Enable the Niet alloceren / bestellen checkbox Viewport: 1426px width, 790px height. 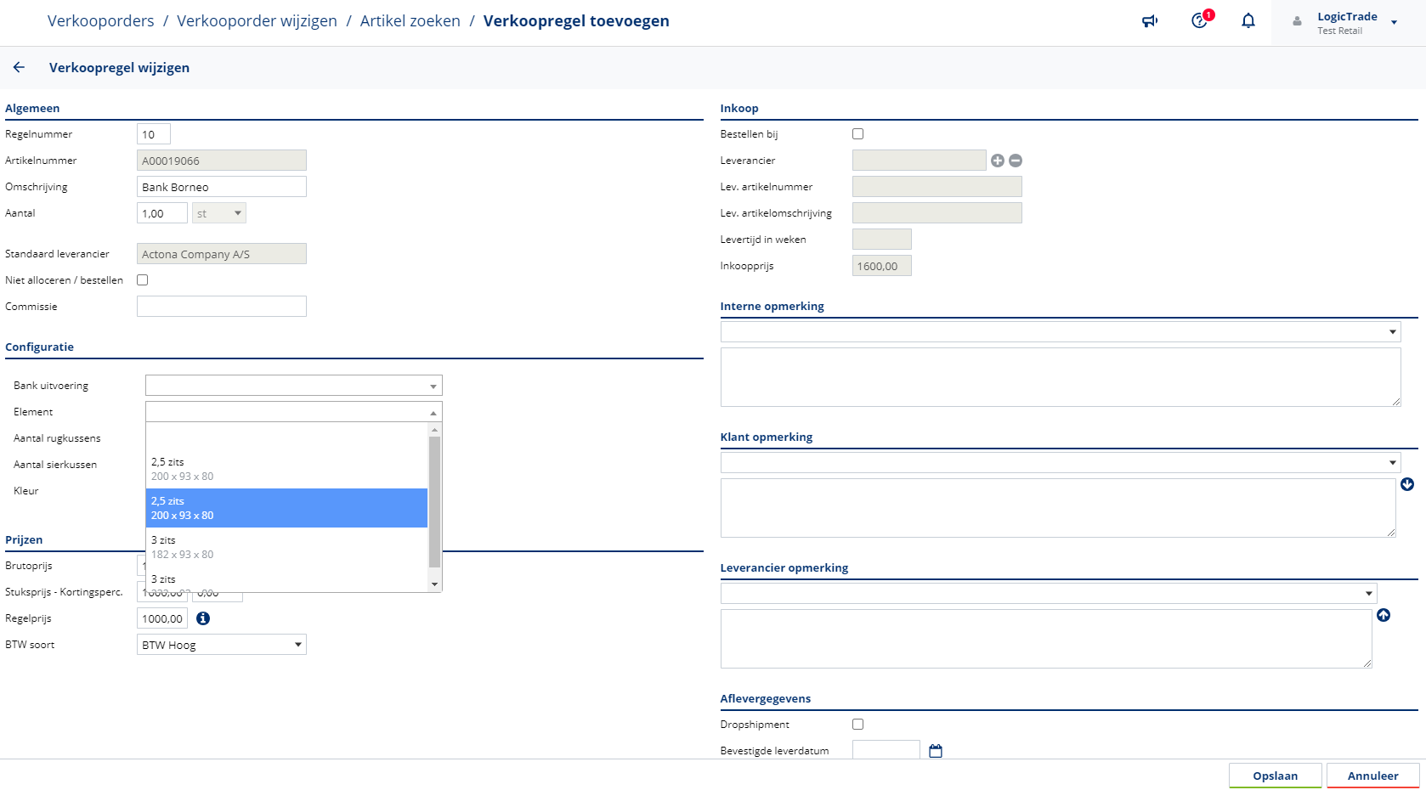(x=143, y=280)
